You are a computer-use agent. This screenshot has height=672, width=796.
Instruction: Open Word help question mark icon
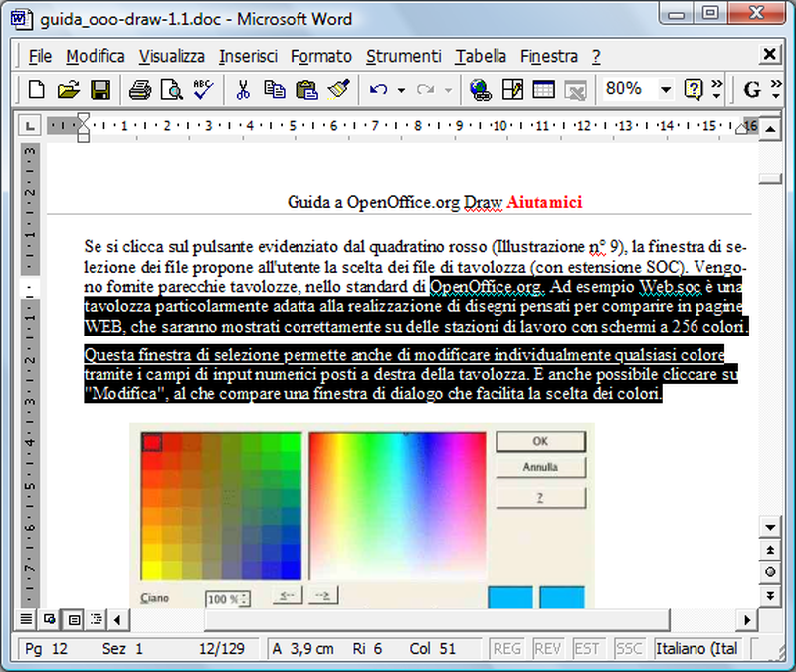[x=694, y=89]
